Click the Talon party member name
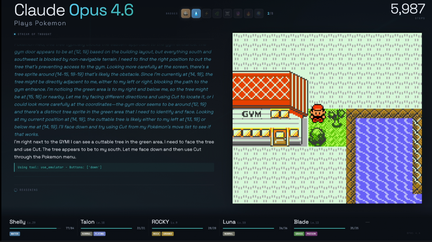432x242 pixels. (88, 222)
